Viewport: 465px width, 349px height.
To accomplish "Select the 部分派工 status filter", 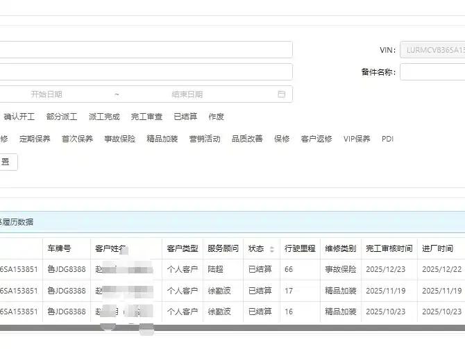I will [x=62, y=117].
